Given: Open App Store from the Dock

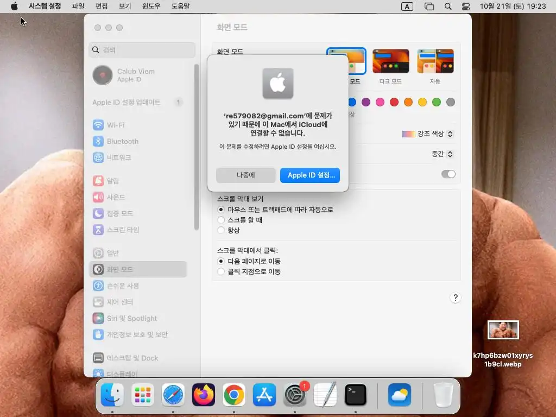Looking at the screenshot, I should point(264,395).
